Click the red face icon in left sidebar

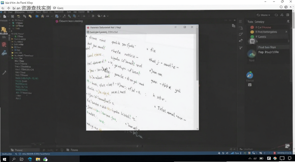pos(4,44)
